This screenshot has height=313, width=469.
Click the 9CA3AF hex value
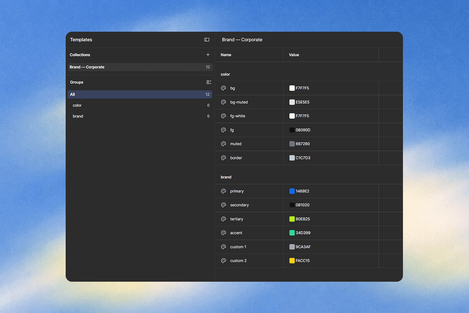click(303, 246)
